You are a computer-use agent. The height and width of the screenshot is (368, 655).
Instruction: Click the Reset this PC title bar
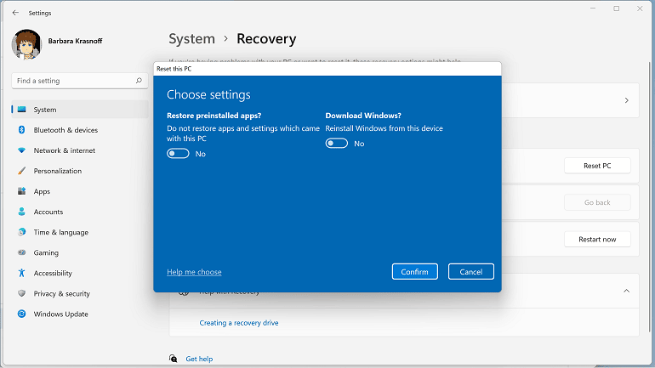pyautogui.click(x=327, y=69)
